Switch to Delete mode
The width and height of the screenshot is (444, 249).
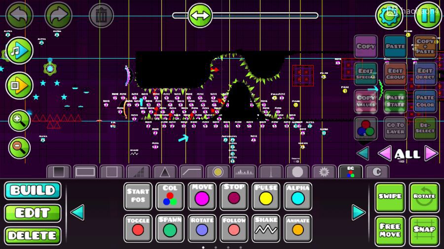(33, 236)
